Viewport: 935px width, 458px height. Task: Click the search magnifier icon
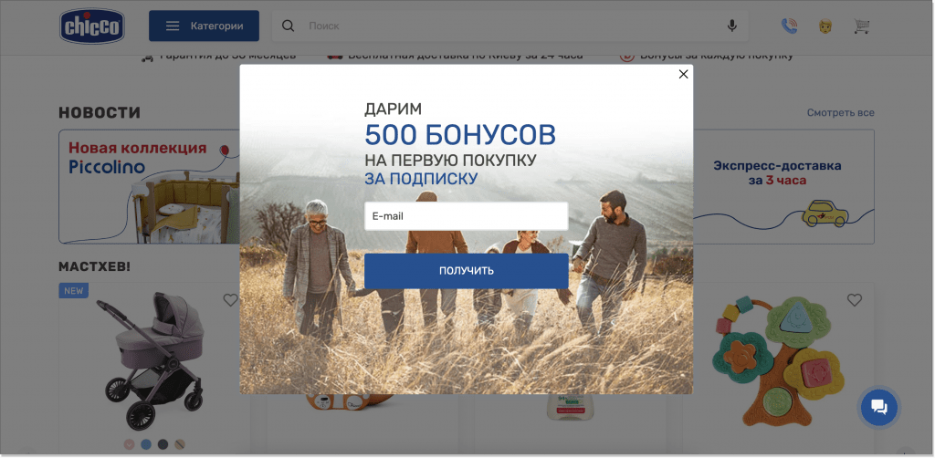pyautogui.click(x=288, y=26)
